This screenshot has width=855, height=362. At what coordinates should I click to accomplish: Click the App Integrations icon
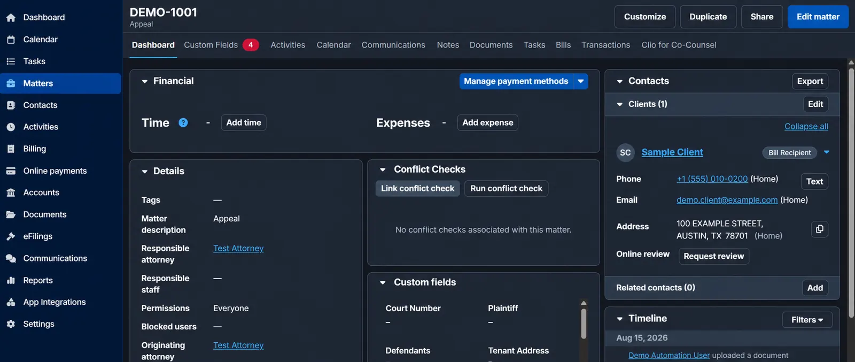click(11, 302)
